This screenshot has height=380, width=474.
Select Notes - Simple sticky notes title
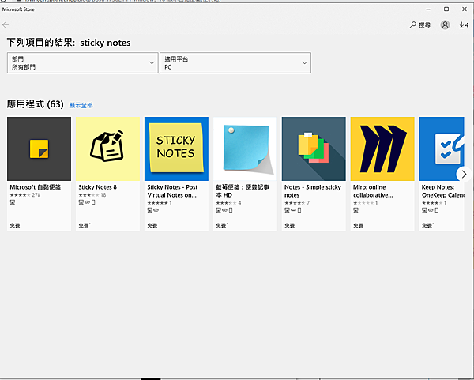313,191
